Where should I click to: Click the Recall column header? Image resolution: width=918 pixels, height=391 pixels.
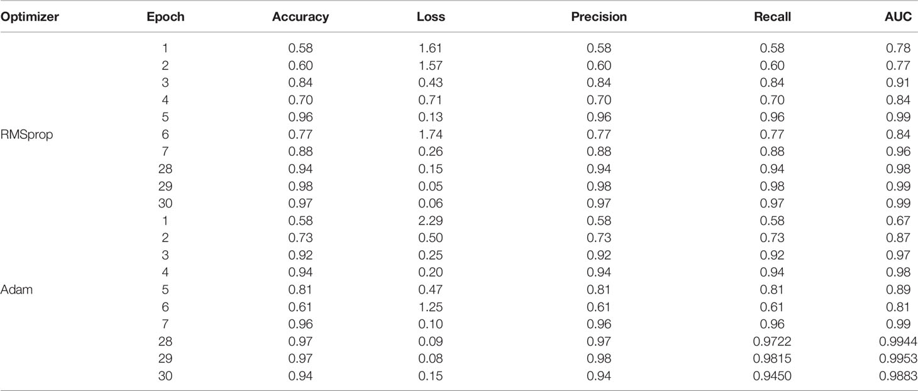pos(773,18)
